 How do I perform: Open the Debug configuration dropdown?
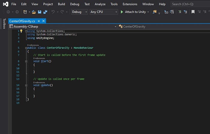pyautogui.click(x=79, y=12)
